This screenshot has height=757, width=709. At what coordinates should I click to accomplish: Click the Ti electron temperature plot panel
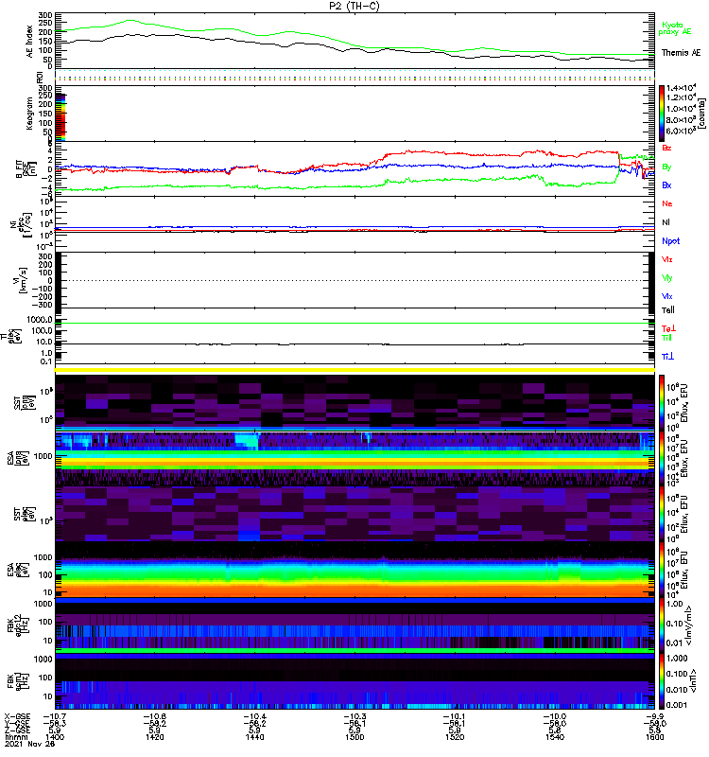click(x=355, y=336)
